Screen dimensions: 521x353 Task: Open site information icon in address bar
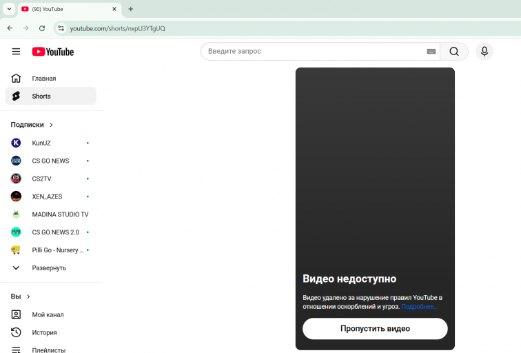coord(61,28)
